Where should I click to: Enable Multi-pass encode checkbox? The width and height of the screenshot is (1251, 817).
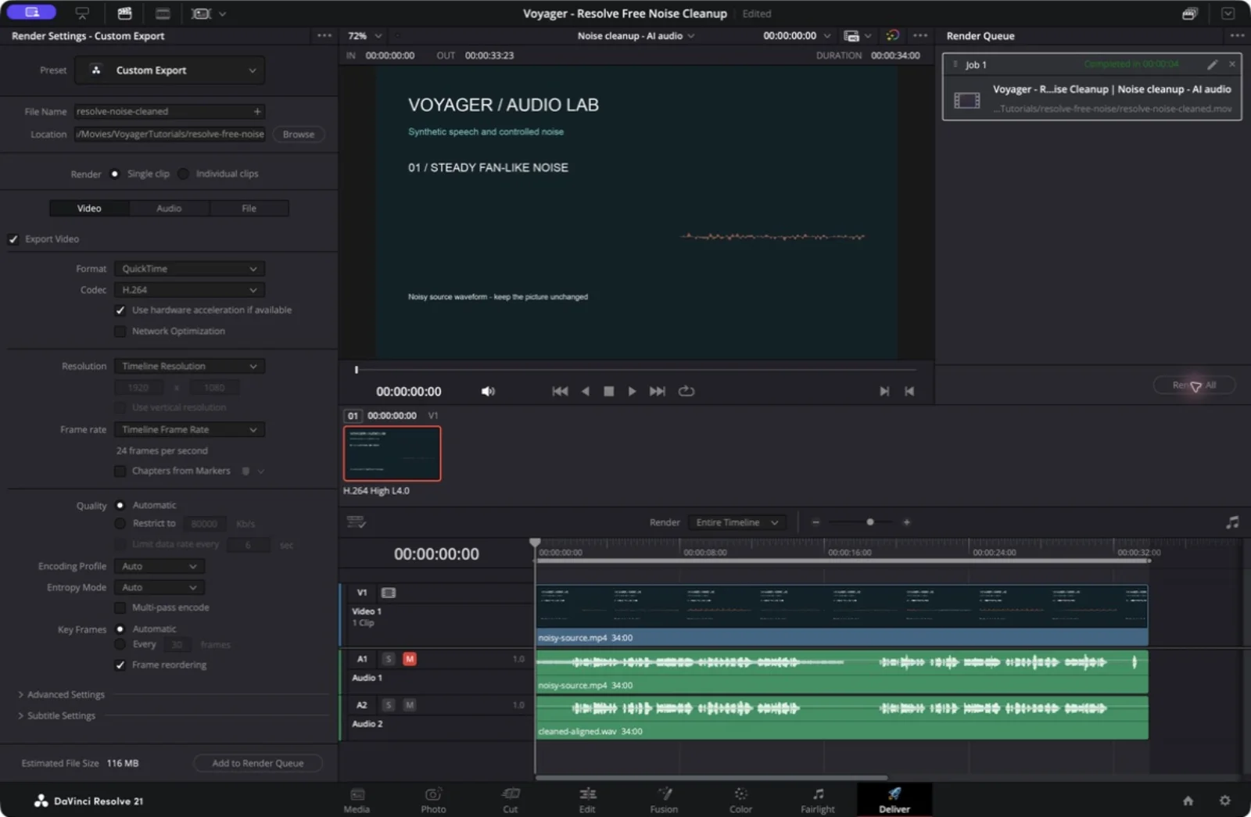(120, 607)
